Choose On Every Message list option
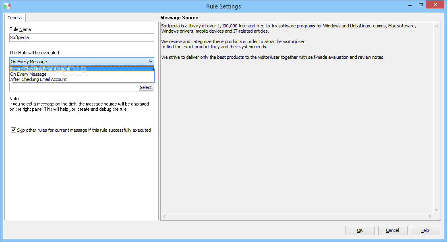 (81, 74)
